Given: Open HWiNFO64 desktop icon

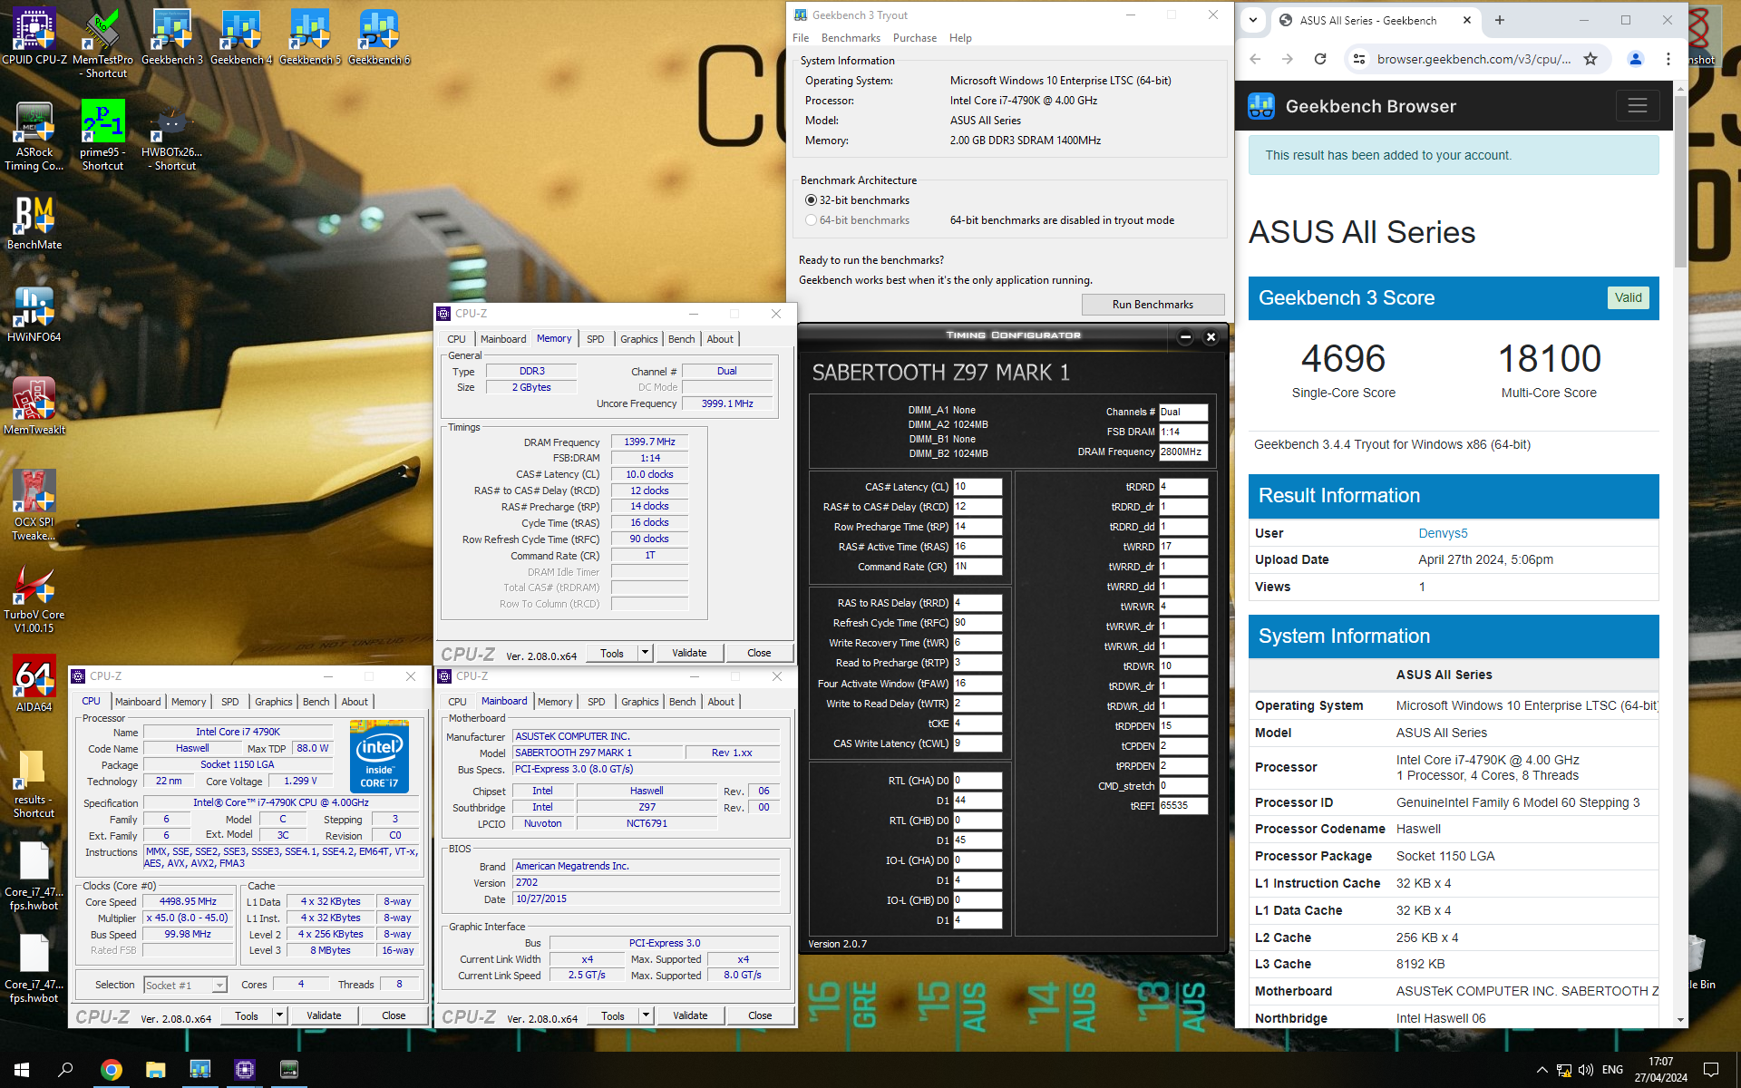Looking at the screenshot, I should pyautogui.click(x=34, y=315).
